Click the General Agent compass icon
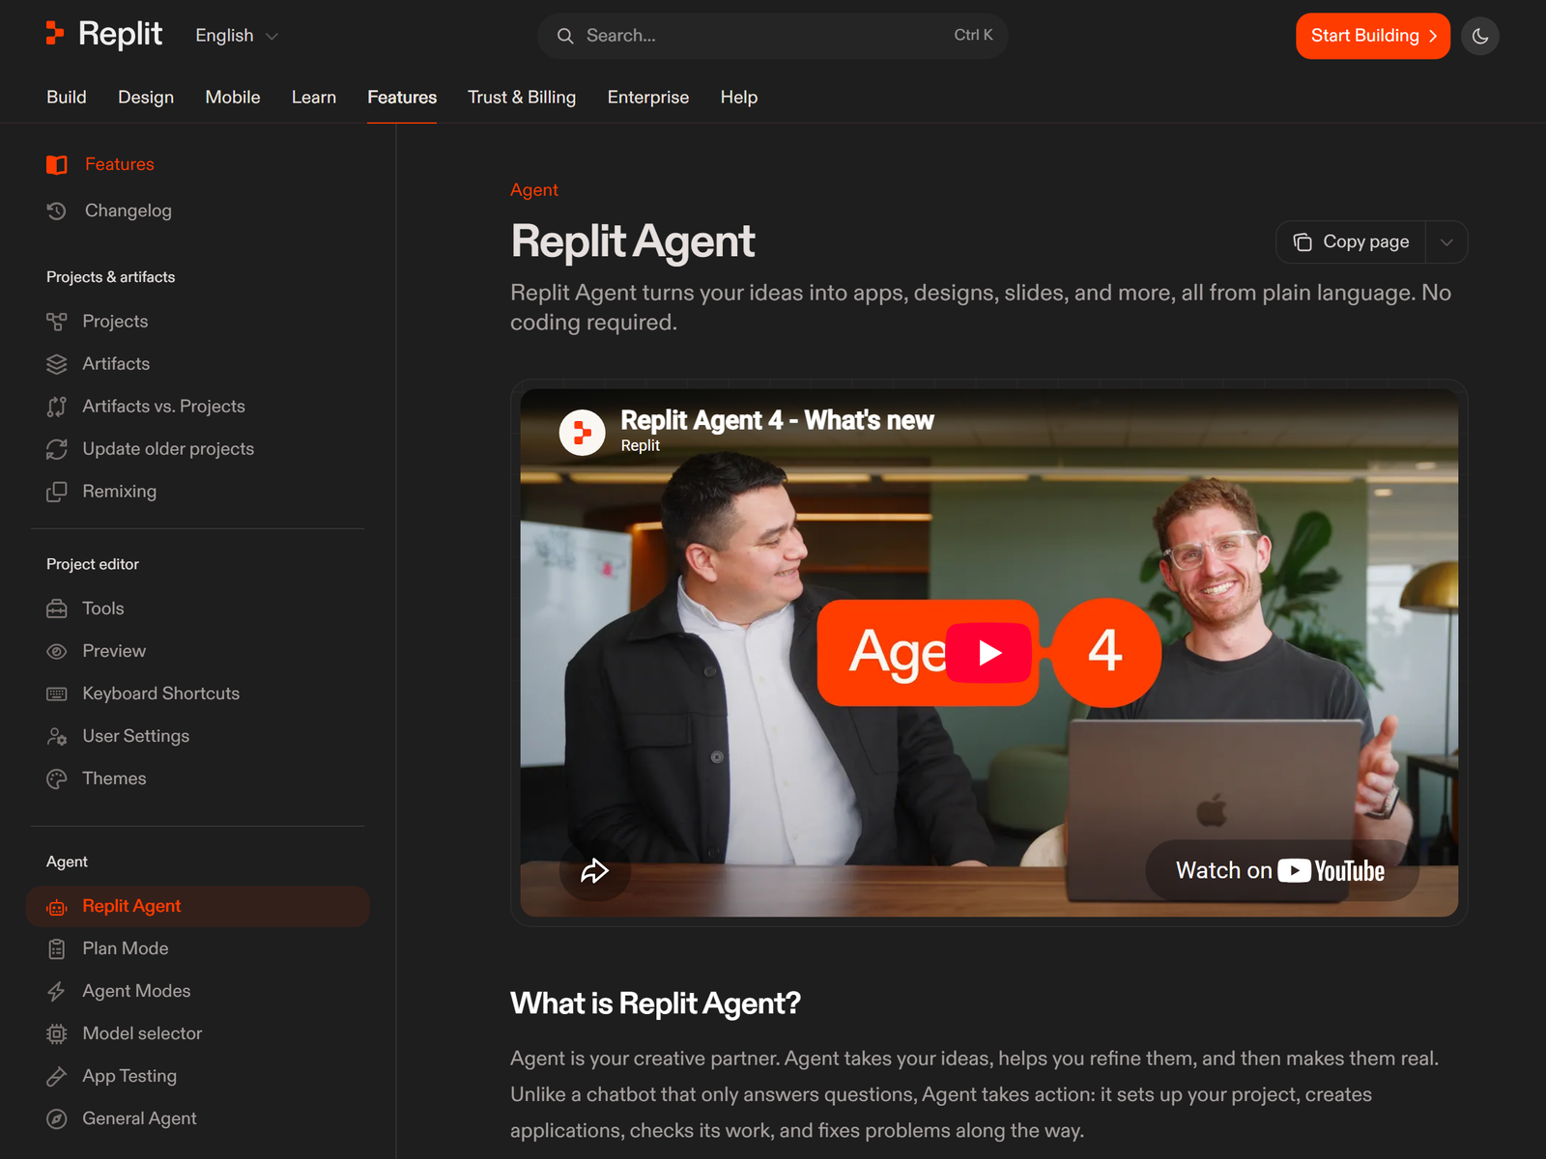 click(x=57, y=1119)
